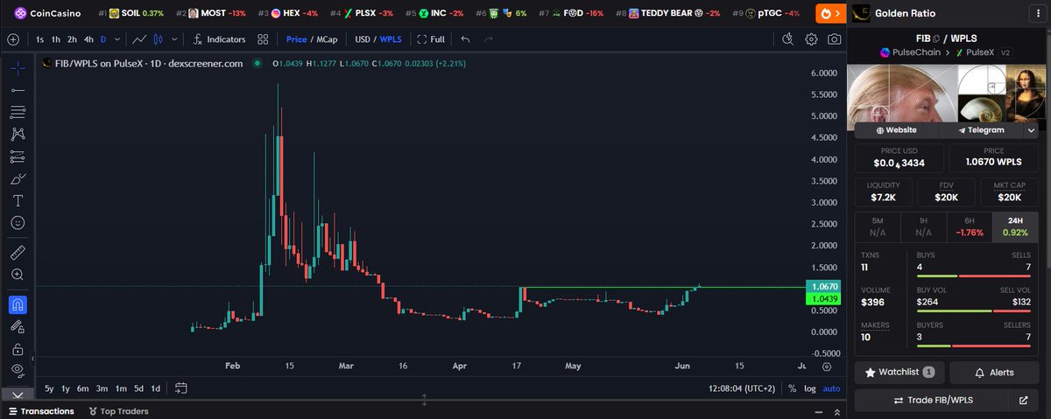Toggle stay in drawing mode

pos(18,326)
